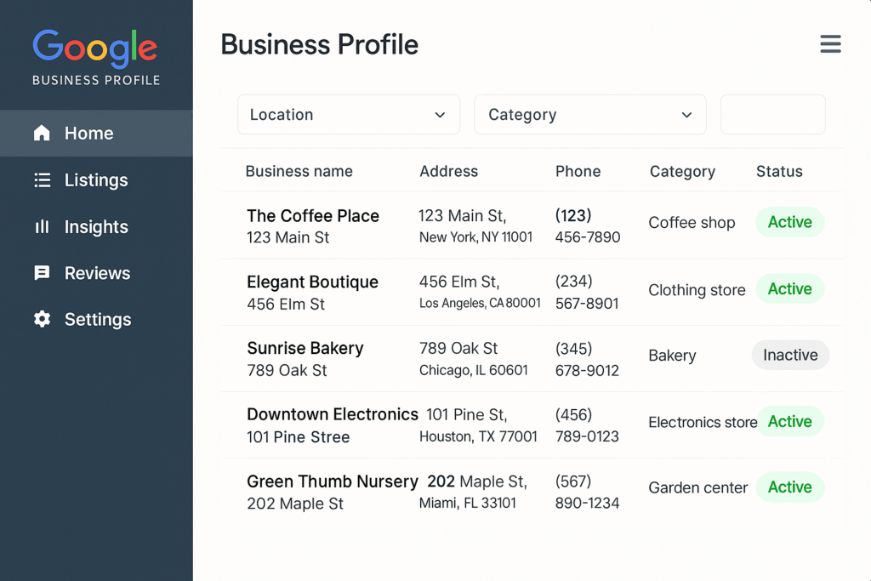Toggle Sunrise Bakery's Inactive status badge

[x=790, y=355]
